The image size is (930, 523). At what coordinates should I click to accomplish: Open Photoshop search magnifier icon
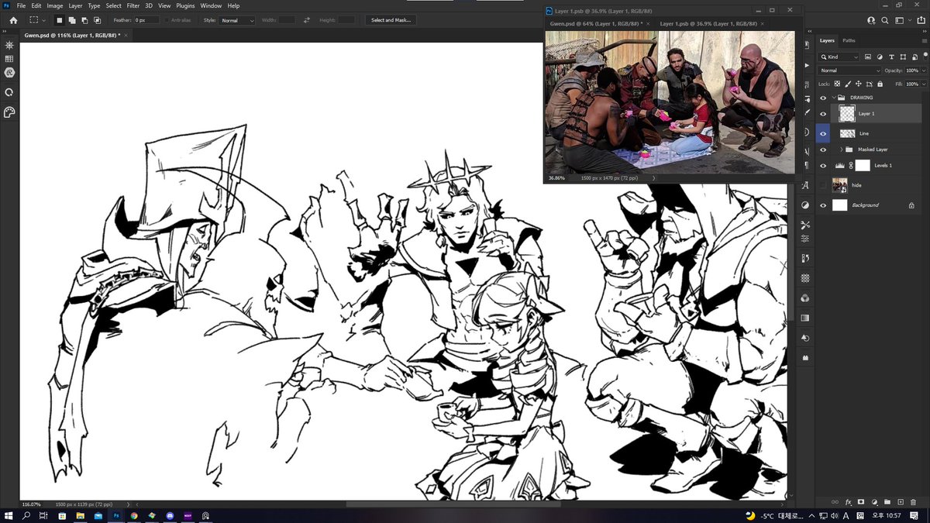click(x=885, y=20)
